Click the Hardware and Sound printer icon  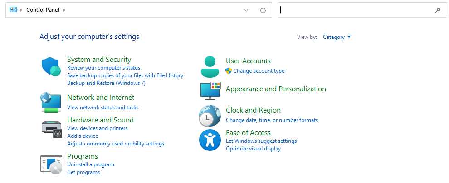coord(51,129)
